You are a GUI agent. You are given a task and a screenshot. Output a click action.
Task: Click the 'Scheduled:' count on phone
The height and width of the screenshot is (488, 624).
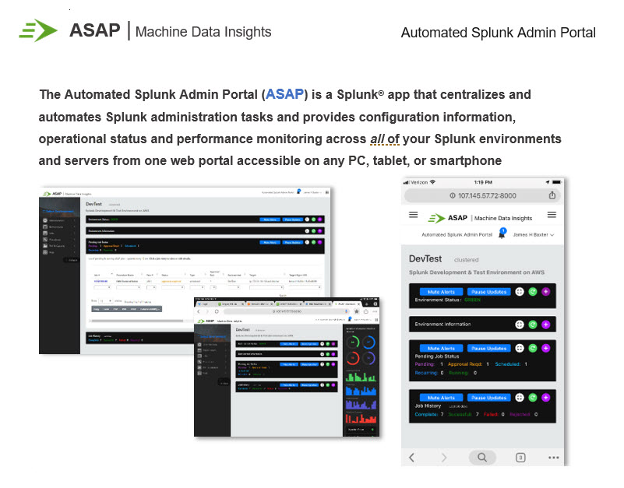526,364
